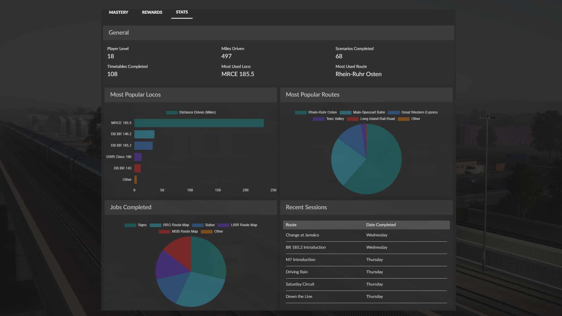The height and width of the screenshot is (316, 562).
Task: Click the General section header
Action: [x=278, y=32]
